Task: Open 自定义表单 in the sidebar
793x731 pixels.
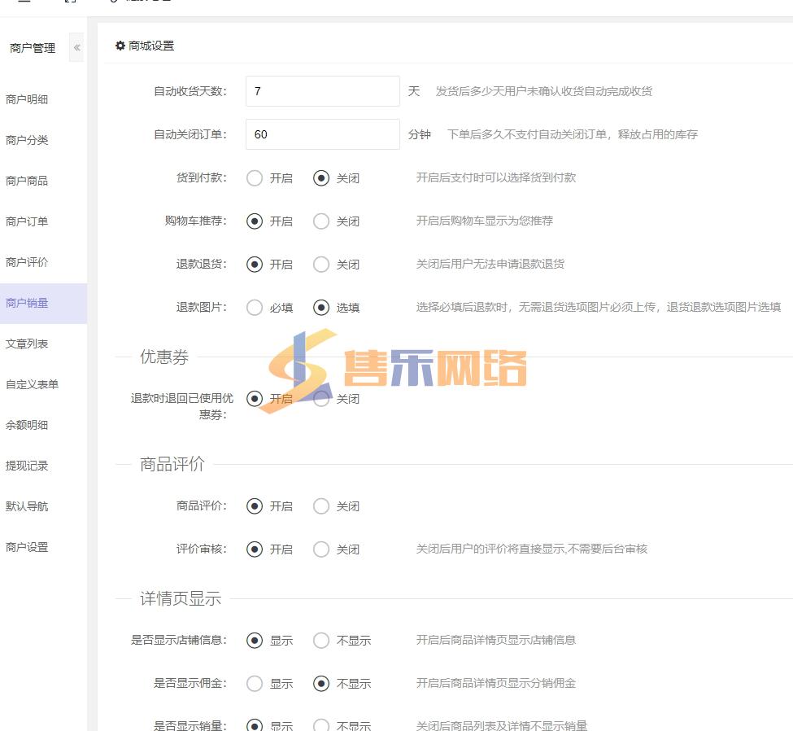Action: click(32, 384)
